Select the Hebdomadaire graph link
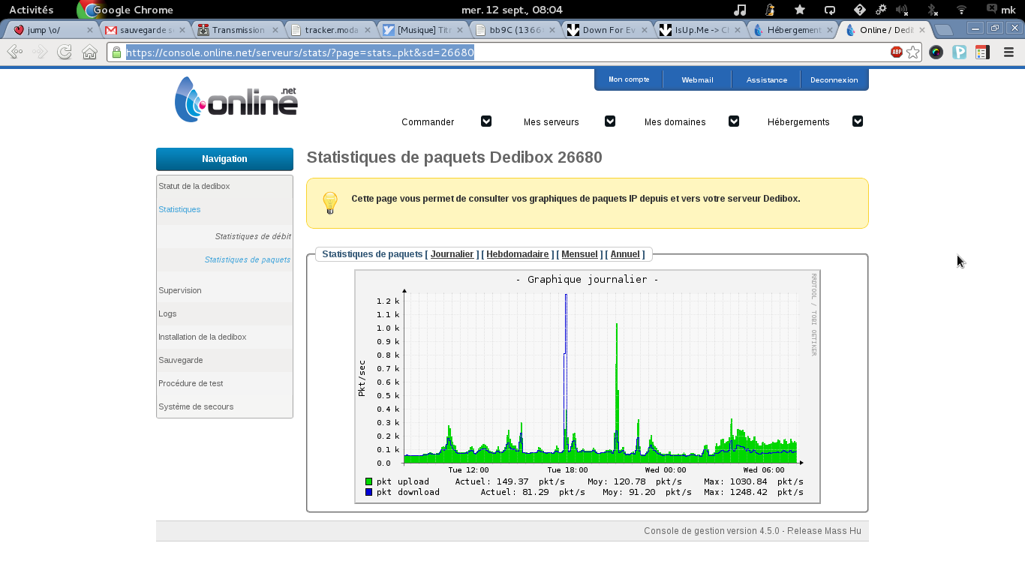Screen dimensions: 1025x576 pos(518,254)
